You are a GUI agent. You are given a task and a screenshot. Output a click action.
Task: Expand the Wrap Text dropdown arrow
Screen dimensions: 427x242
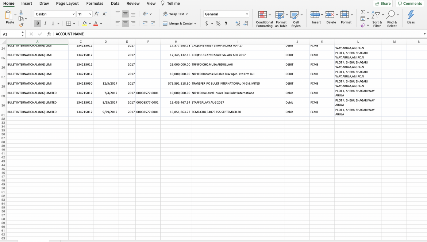[187, 14]
